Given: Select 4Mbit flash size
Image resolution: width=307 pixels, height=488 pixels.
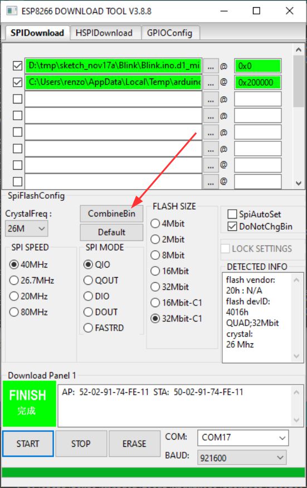Looking at the screenshot, I should pos(168,224).
